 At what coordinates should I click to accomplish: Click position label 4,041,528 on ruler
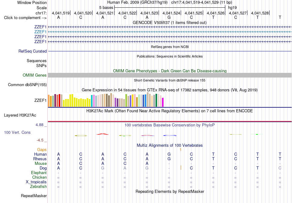[260, 13]
